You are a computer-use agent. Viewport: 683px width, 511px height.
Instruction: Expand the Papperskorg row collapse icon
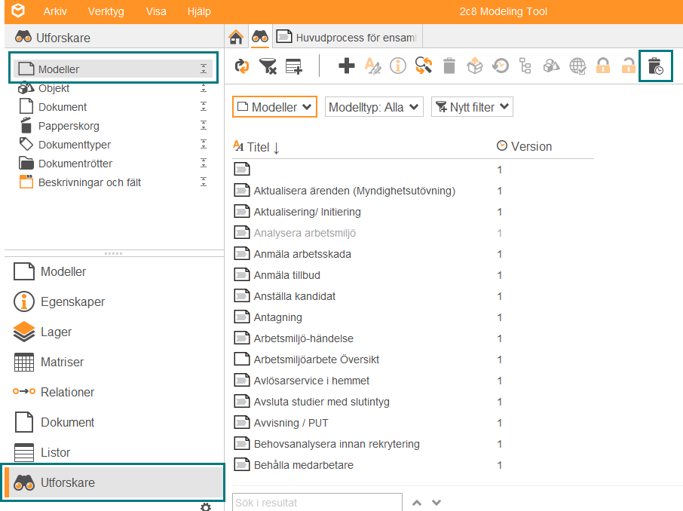pos(204,125)
